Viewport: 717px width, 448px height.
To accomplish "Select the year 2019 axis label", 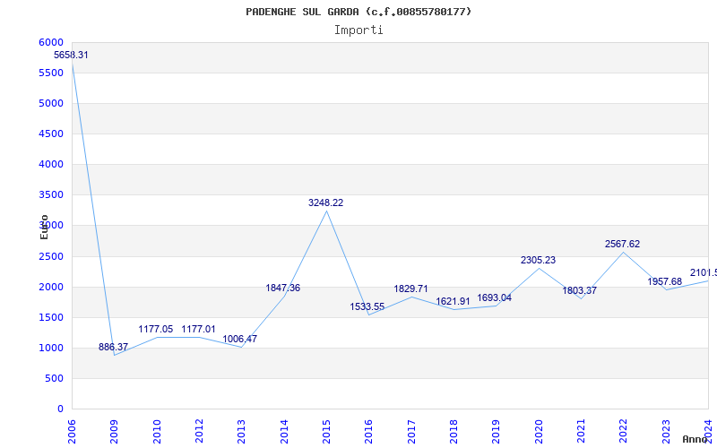I will coord(497,431).
